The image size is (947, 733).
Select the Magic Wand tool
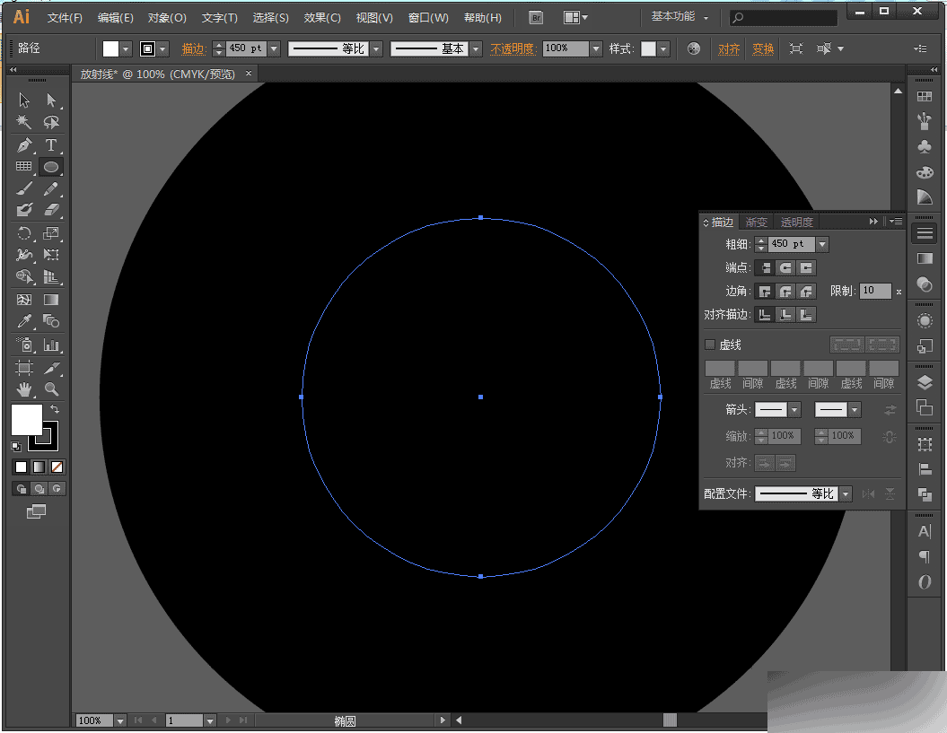pyautogui.click(x=24, y=122)
